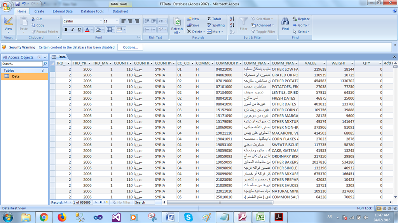The height and width of the screenshot is (223, 398).
Task: Switch to the Datasheet tab
Action: tap(120, 11)
